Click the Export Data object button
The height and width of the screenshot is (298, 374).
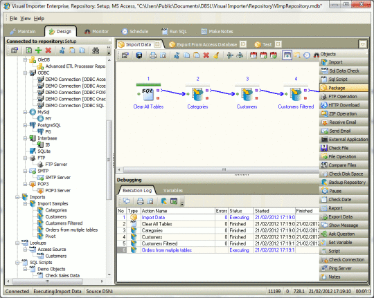(x=344, y=217)
